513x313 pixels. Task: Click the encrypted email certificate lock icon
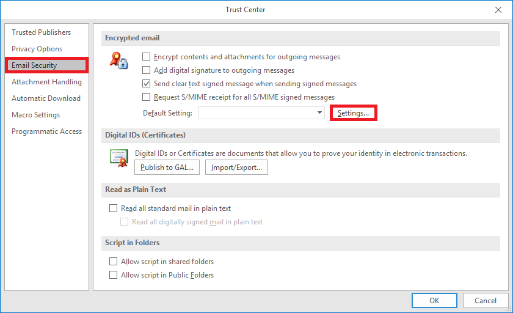pyautogui.click(x=118, y=60)
